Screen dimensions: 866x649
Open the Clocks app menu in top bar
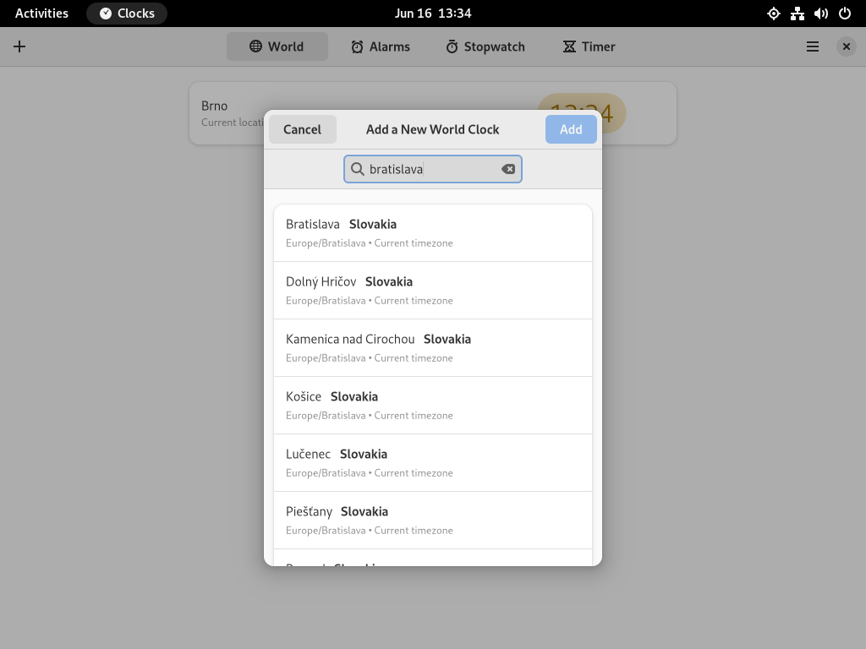(x=127, y=14)
